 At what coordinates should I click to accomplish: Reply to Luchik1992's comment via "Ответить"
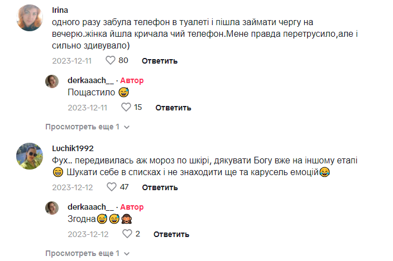coord(160,187)
